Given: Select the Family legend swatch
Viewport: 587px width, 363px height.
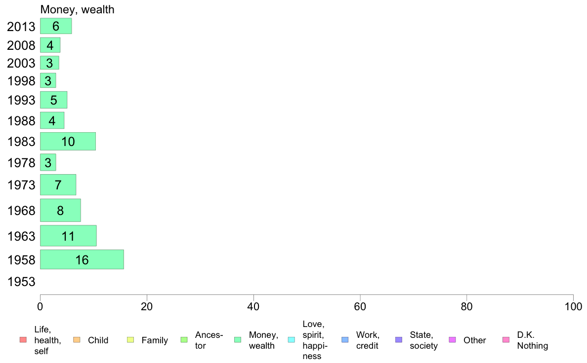Looking at the screenshot, I should pos(130,340).
